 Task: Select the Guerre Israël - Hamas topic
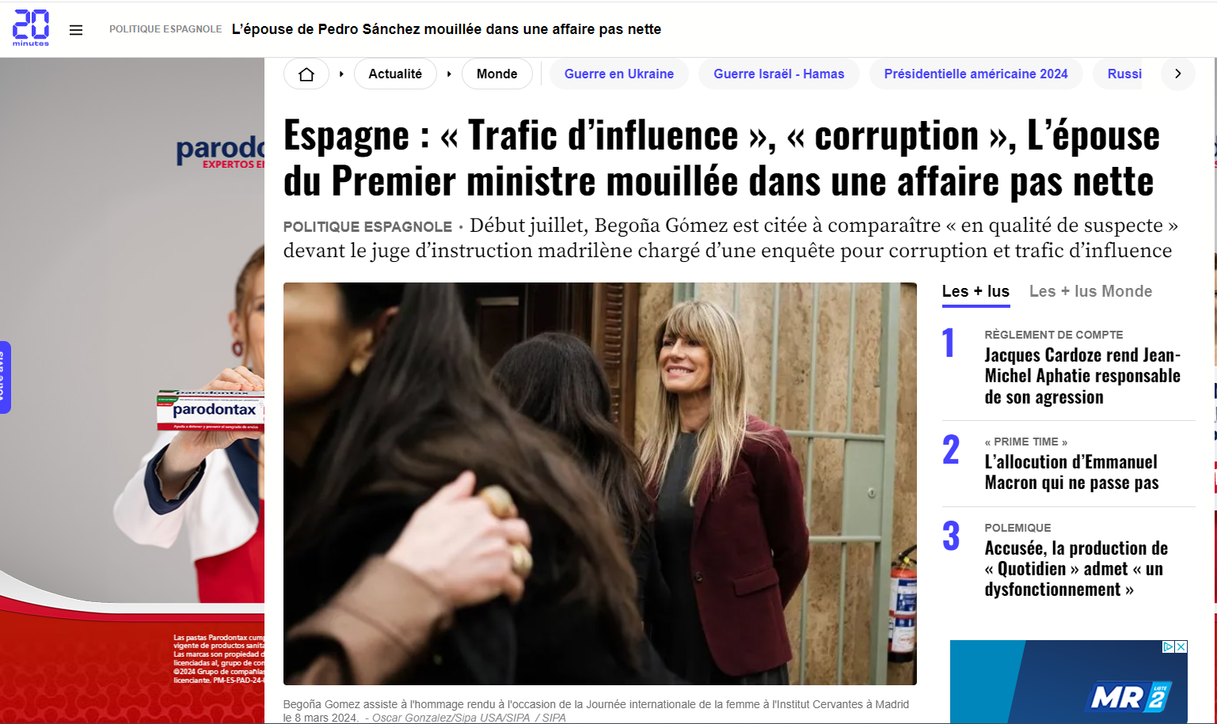pyautogui.click(x=779, y=74)
